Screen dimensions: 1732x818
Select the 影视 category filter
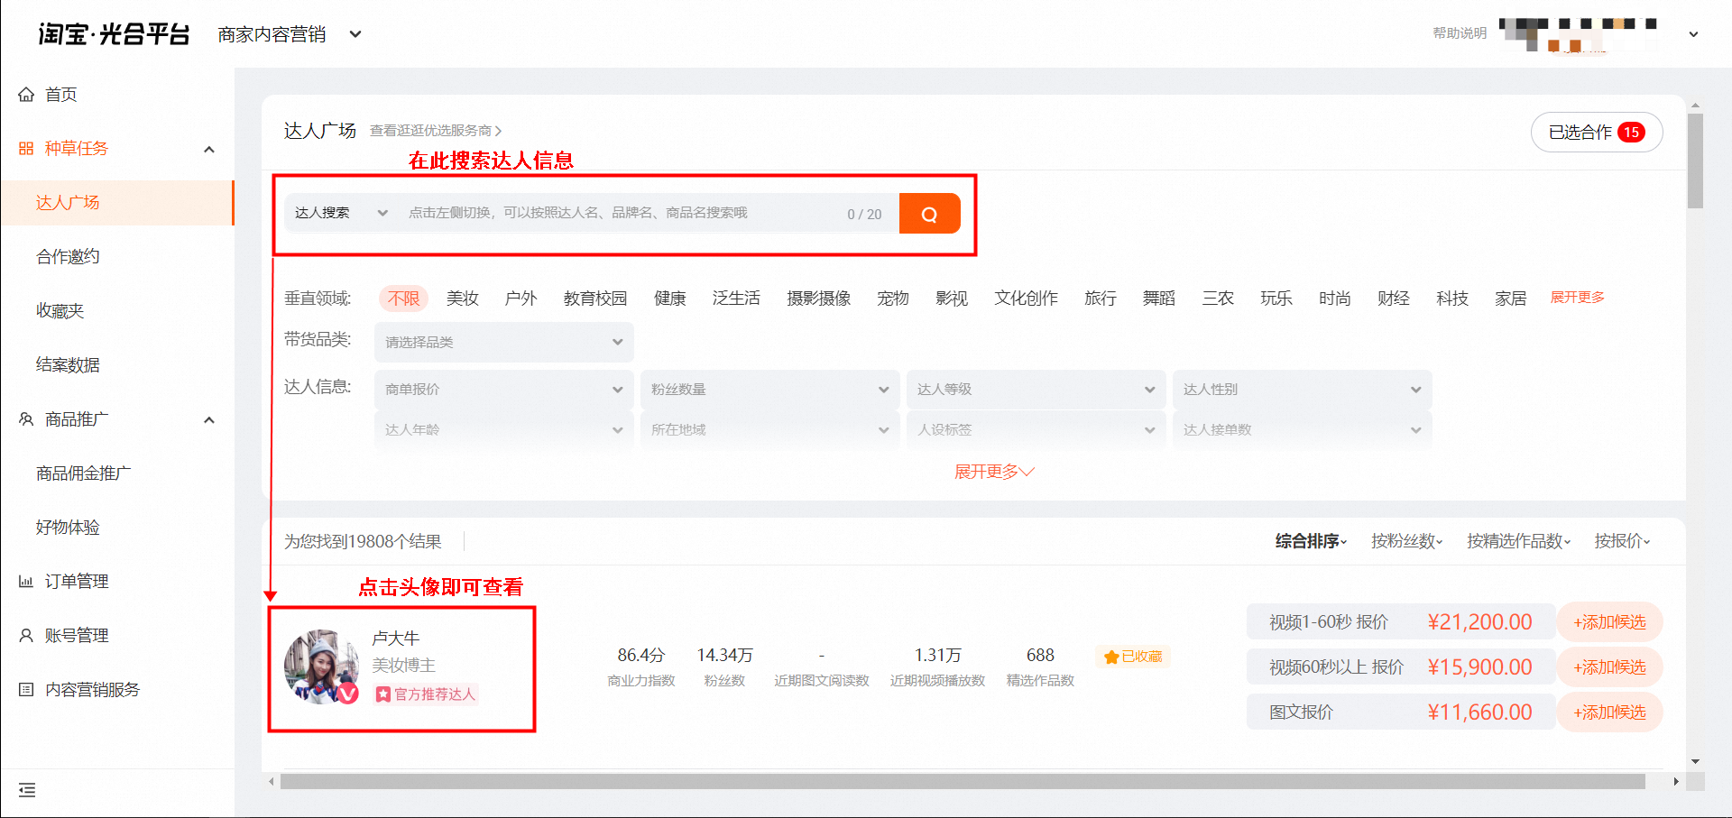[x=951, y=299]
